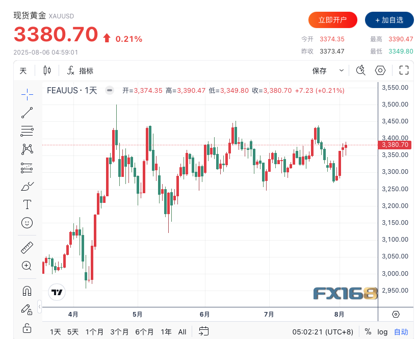Toggle magnet snap mode

pos(27,291)
